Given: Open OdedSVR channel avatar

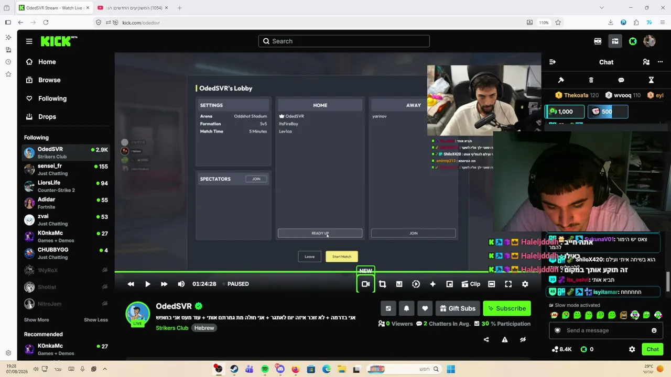Looking at the screenshot, I should 137,314.
